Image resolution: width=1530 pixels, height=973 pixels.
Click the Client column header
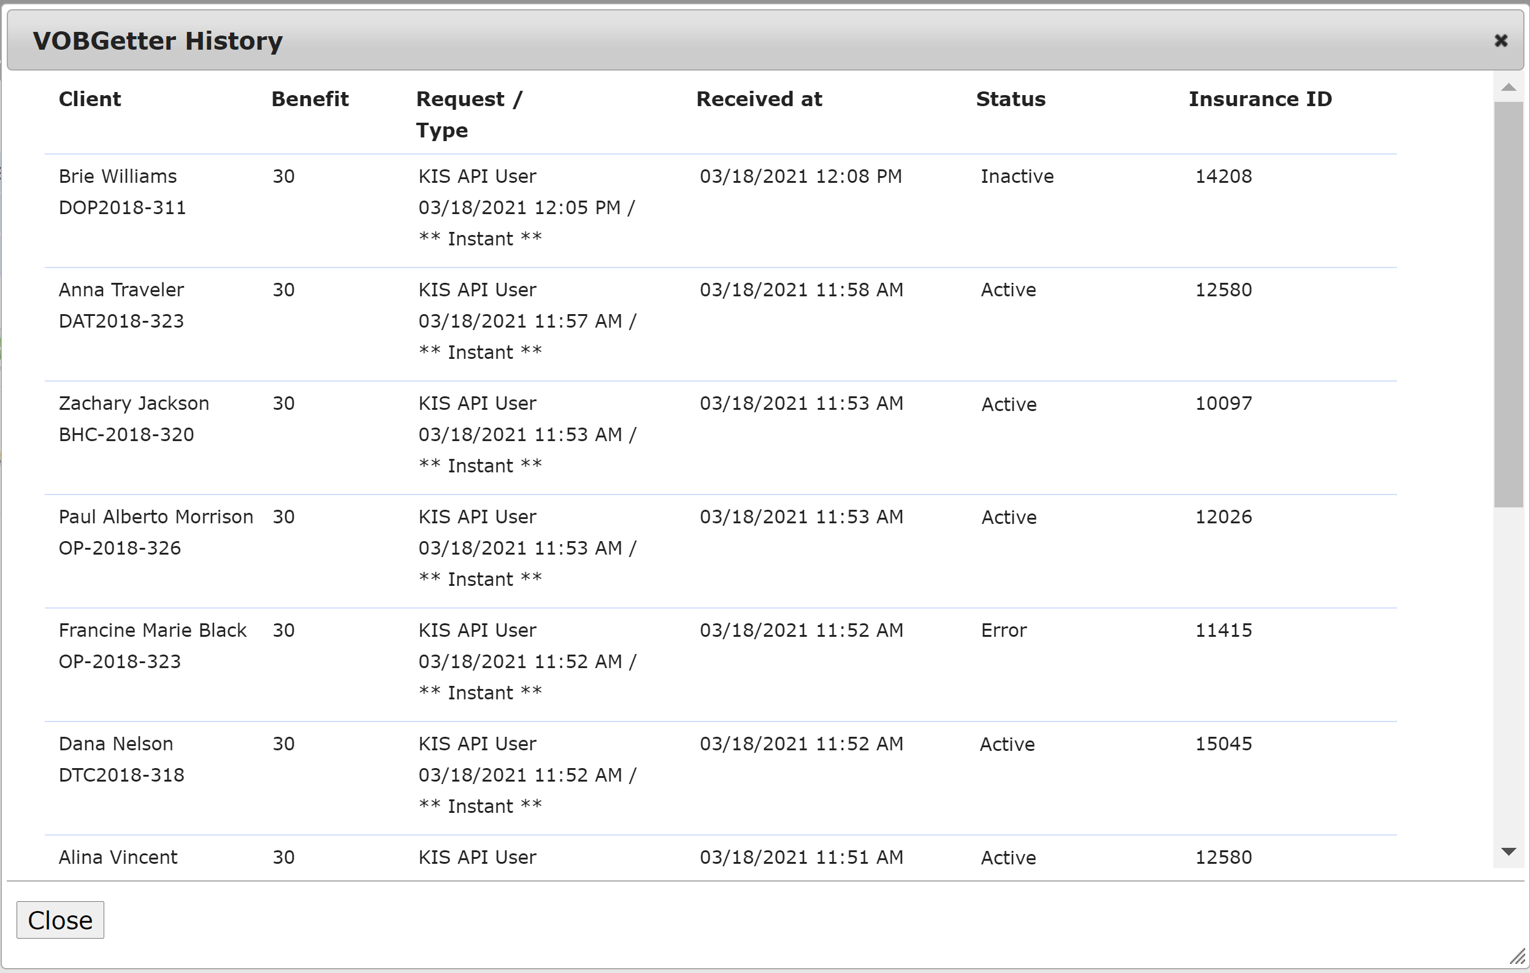click(x=90, y=99)
